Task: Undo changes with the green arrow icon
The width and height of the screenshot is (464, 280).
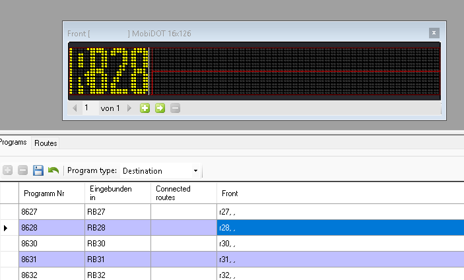Action: pyautogui.click(x=53, y=170)
